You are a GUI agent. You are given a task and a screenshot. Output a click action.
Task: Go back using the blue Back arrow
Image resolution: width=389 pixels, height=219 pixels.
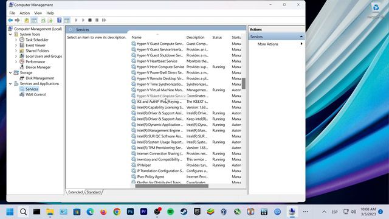(10, 20)
